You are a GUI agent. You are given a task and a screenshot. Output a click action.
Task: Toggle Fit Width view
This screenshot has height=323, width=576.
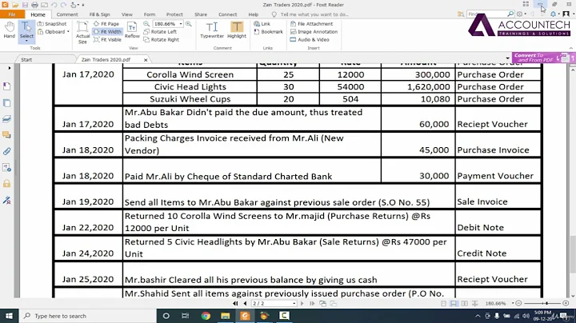(107, 31)
